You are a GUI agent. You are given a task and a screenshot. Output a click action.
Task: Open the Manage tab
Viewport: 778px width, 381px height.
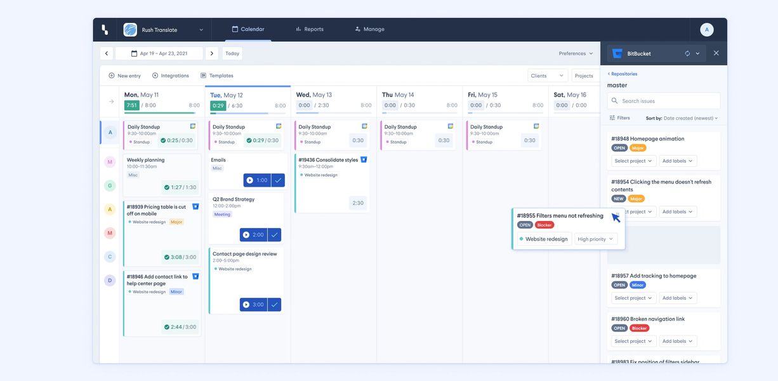(x=370, y=29)
